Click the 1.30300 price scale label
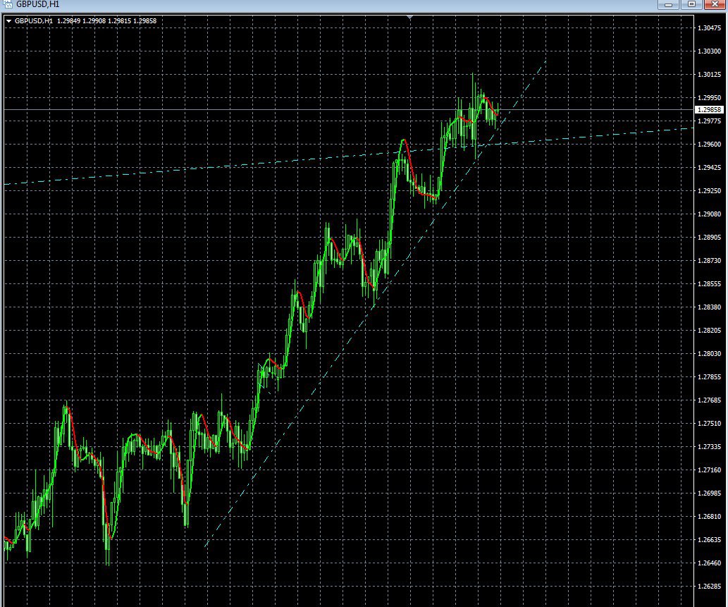 (709, 51)
